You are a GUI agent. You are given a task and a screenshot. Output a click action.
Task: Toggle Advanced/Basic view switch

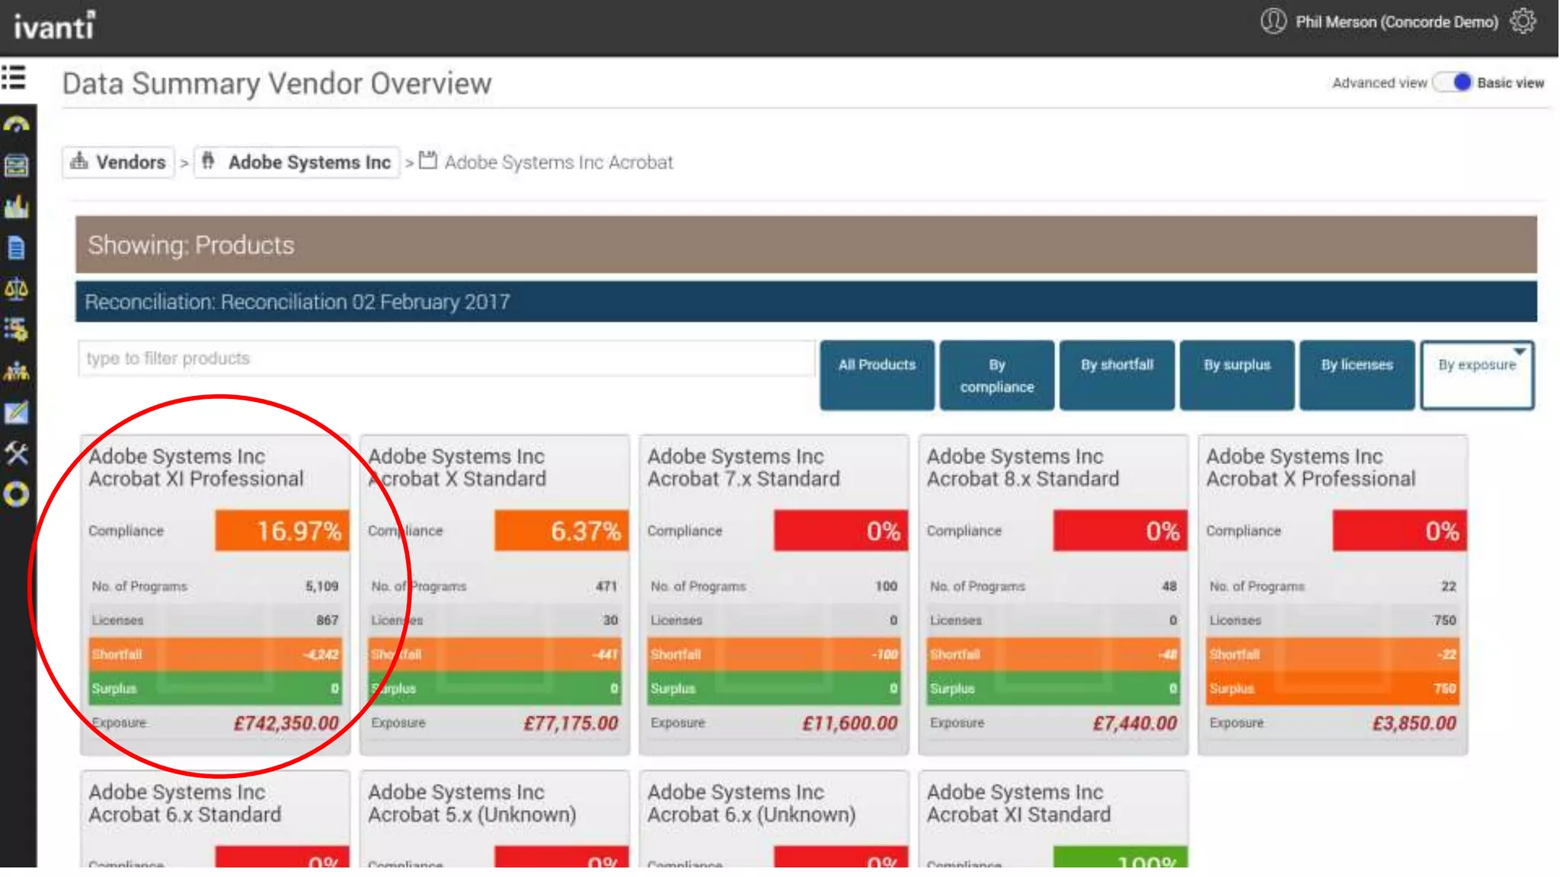[x=1452, y=82]
